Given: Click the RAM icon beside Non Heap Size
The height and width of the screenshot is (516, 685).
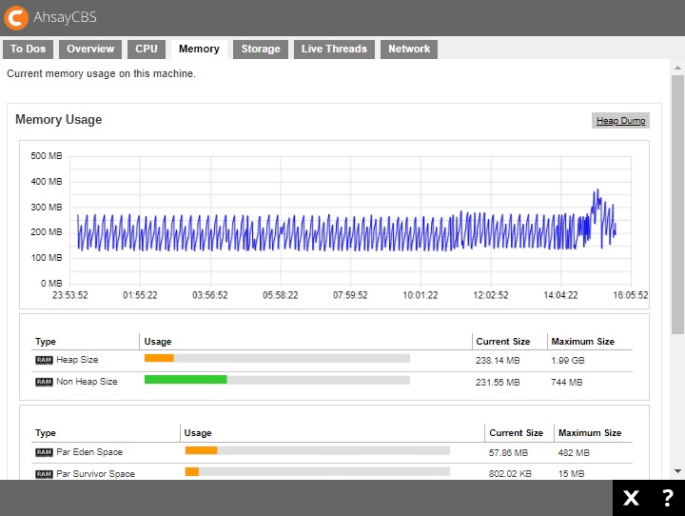Looking at the screenshot, I should pos(44,382).
